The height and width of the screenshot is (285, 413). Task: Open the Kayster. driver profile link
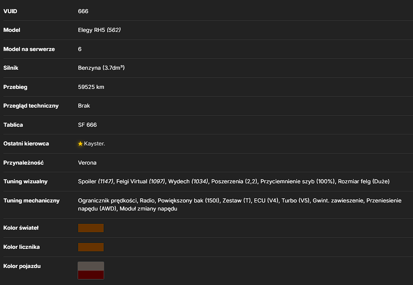[95, 144]
